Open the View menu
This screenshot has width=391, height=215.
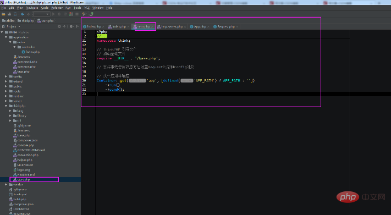click(20, 8)
